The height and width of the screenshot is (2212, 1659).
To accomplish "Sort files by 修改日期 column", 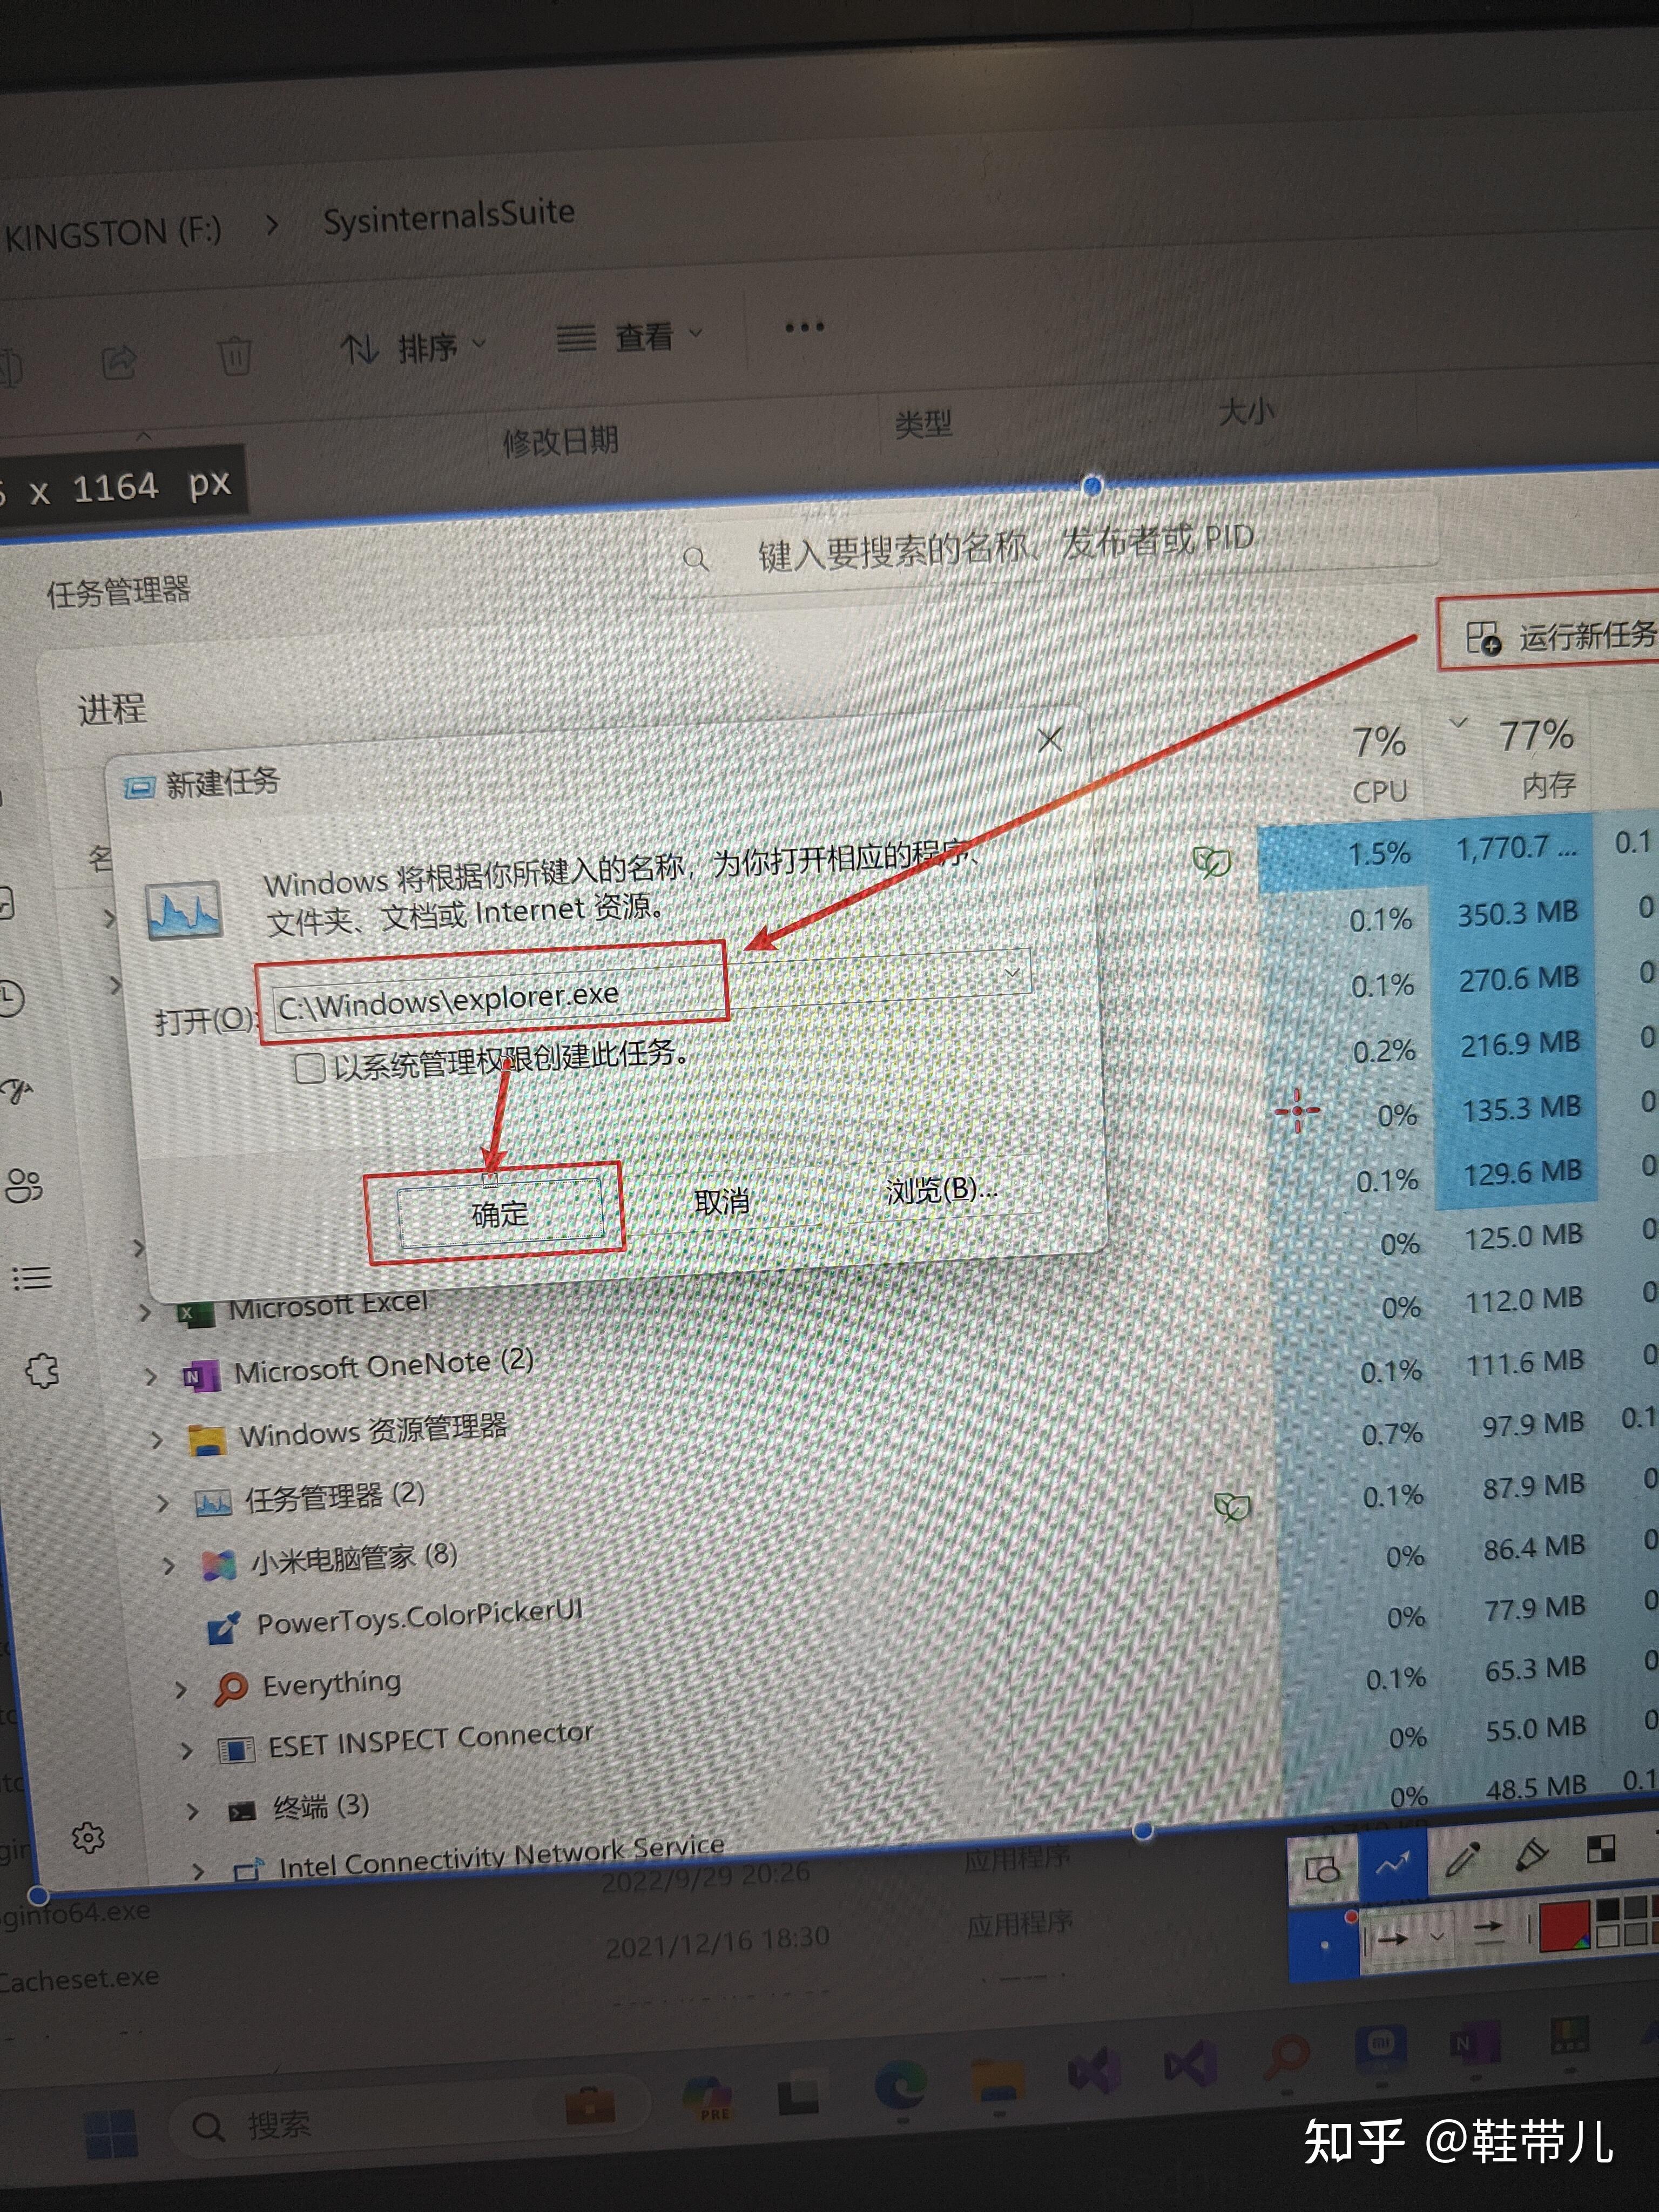I will click(560, 440).
